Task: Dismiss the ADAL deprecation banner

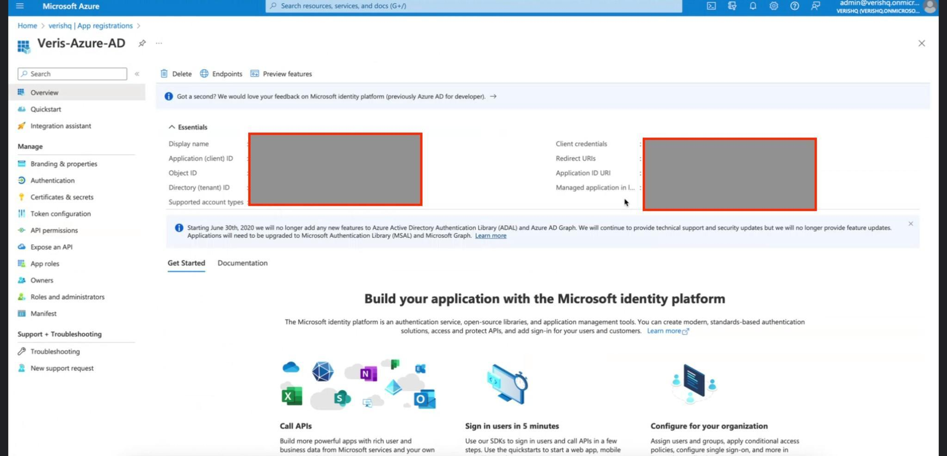Action: [910, 224]
